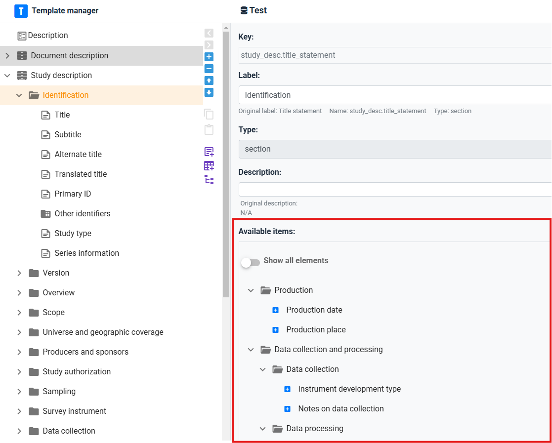This screenshot has height=443, width=552.
Task: Select the Primary ID tree item
Action: (x=73, y=194)
